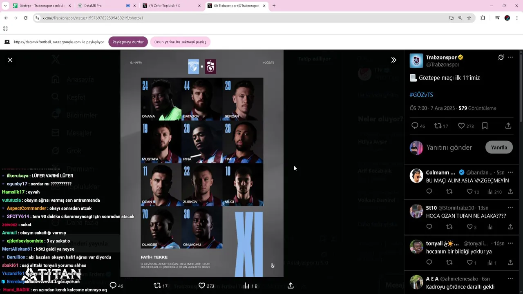Share Colmanın's reply
Viewport: 523px width, 294px height.
pos(510,192)
